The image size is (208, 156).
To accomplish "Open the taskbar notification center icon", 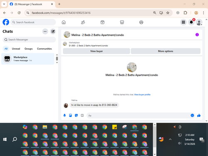I will pos(202,139).
